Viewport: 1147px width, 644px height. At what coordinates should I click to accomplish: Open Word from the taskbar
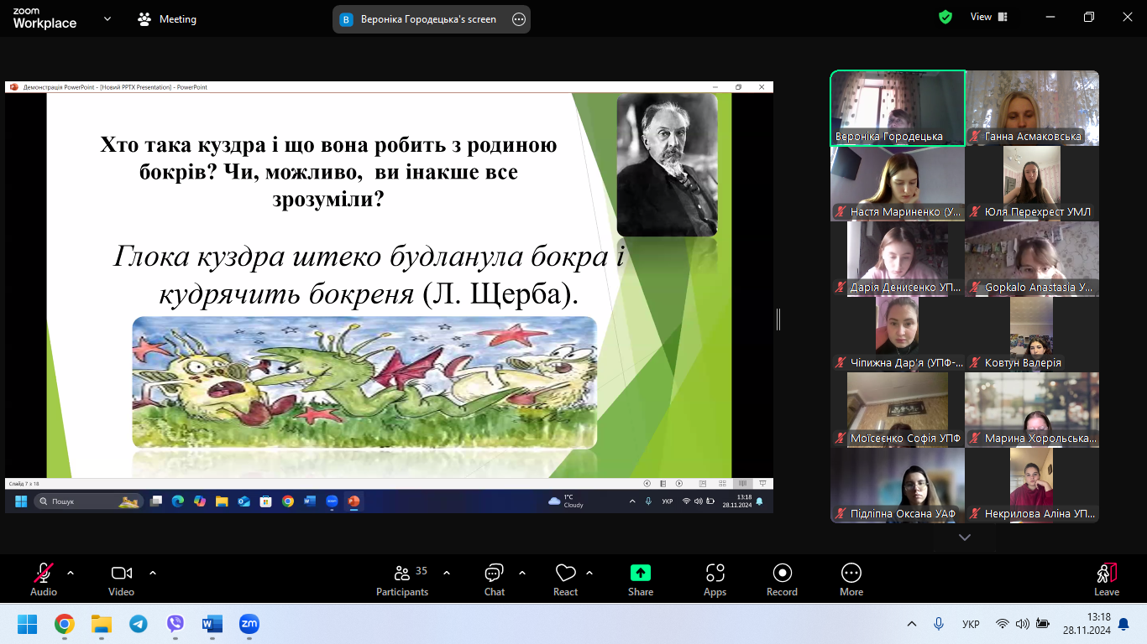coord(212,625)
